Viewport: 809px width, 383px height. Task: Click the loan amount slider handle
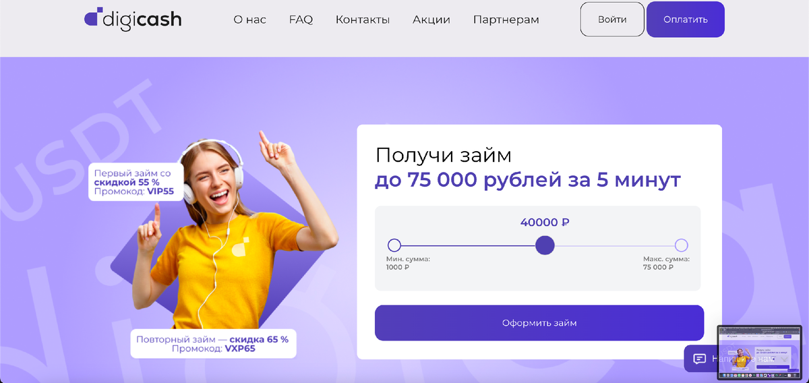coord(545,245)
